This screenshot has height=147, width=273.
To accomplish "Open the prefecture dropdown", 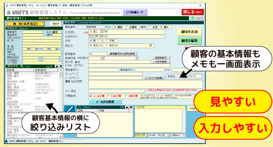I will [102, 58].
